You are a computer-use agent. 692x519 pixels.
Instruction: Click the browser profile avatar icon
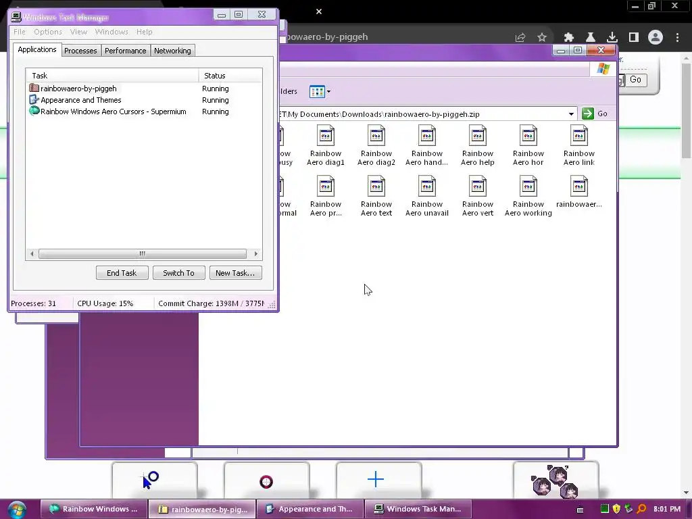(656, 37)
